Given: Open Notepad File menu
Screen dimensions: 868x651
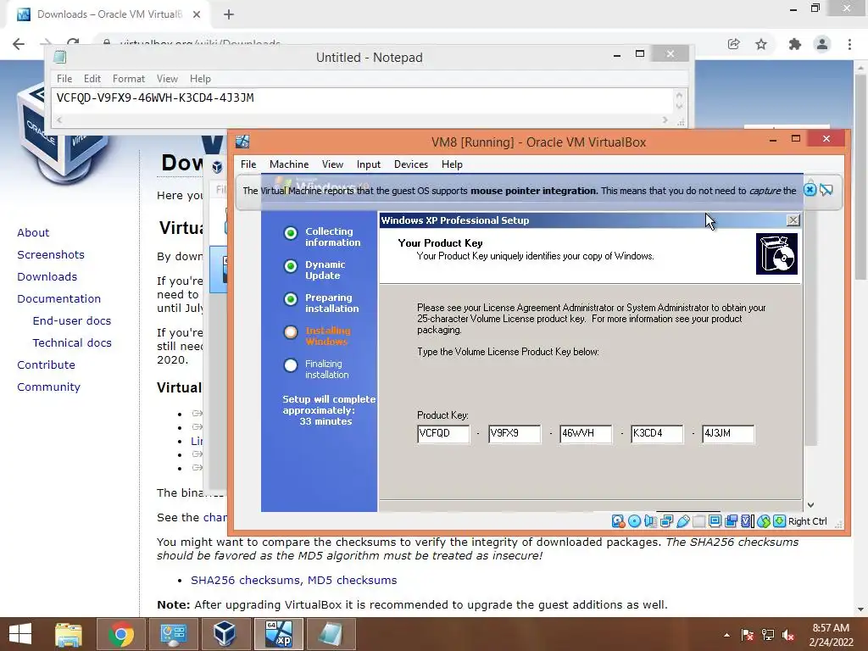Looking at the screenshot, I should tap(64, 79).
